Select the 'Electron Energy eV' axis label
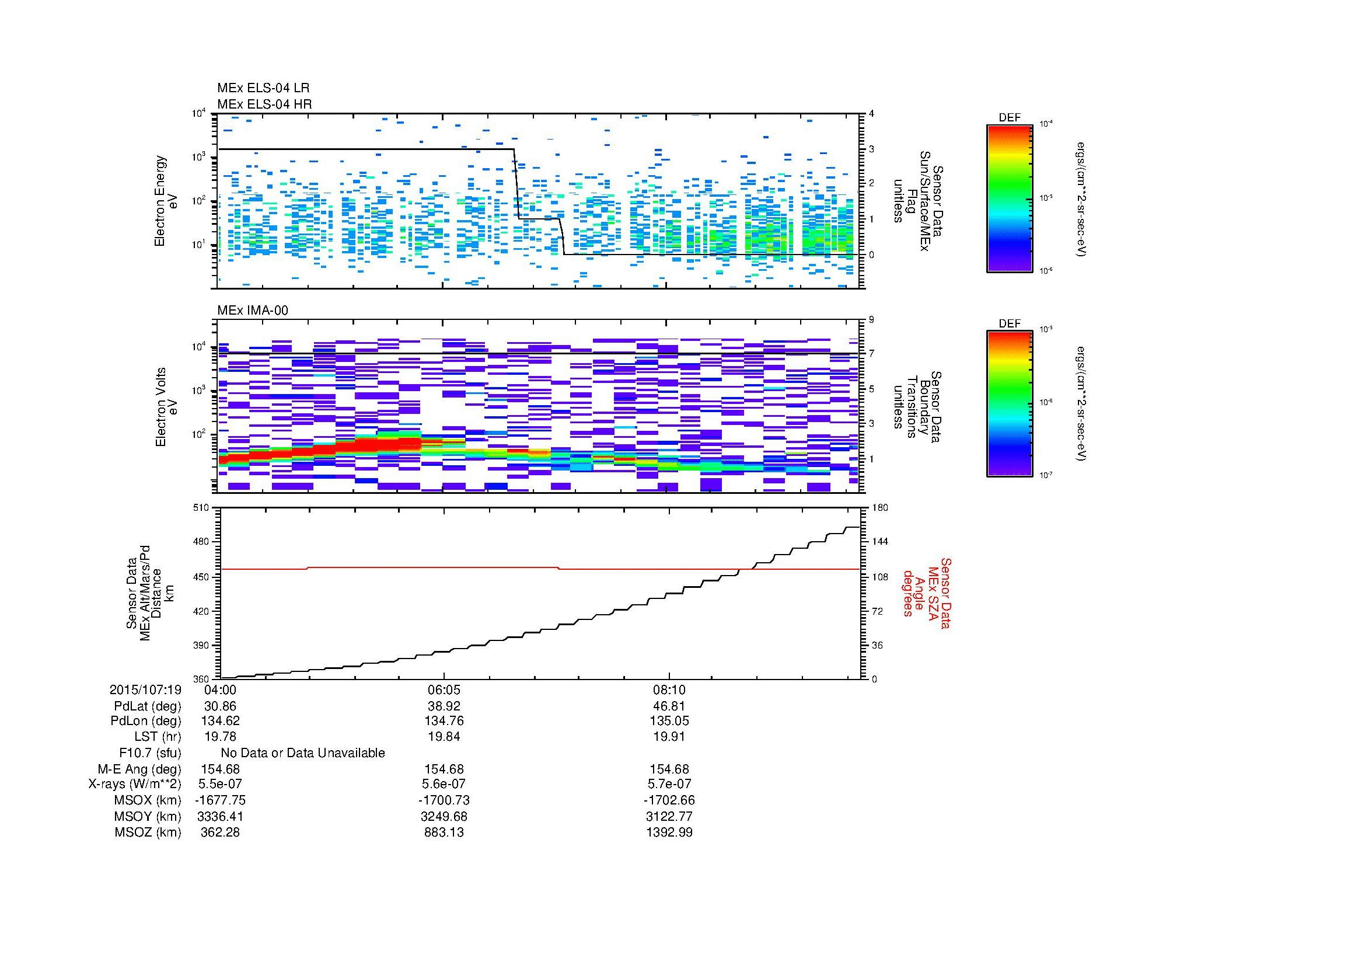Image resolution: width=1365 pixels, height=965 pixels. (x=166, y=201)
